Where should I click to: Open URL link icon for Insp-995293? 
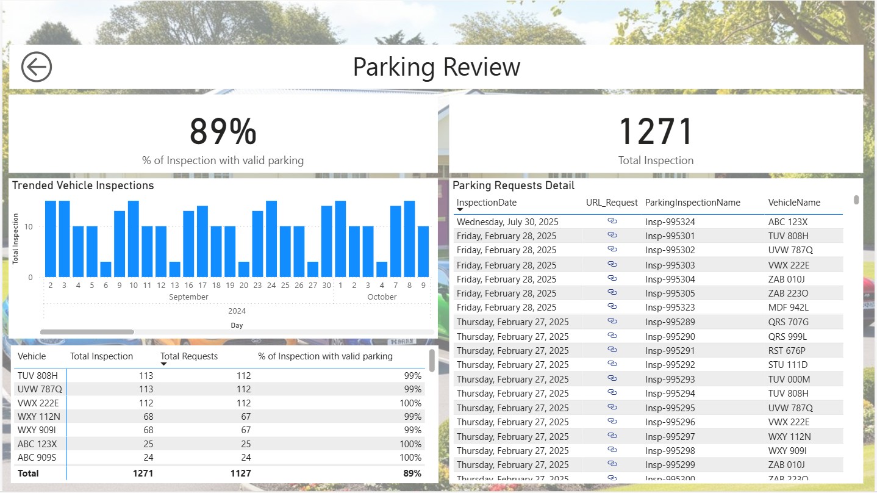pos(612,378)
